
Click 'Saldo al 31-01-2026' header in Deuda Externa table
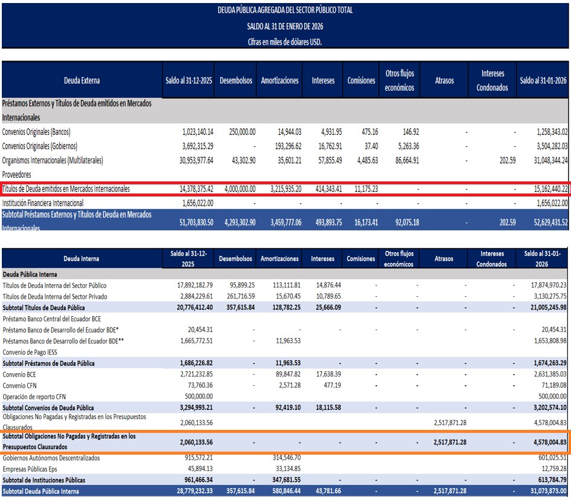coord(543,80)
